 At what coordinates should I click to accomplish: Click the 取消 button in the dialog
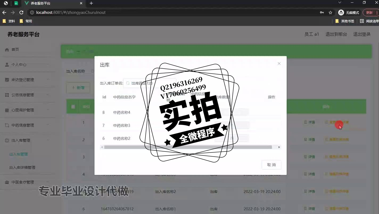pyautogui.click(x=271, y=165)
